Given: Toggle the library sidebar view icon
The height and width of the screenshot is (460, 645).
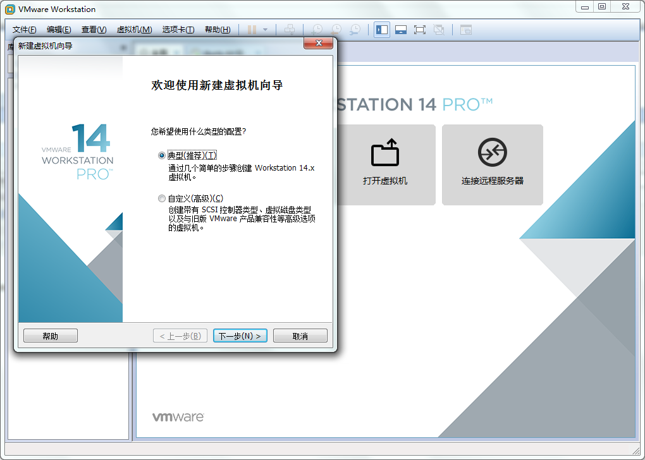Looking at the screenshot, I should point(382,30).
